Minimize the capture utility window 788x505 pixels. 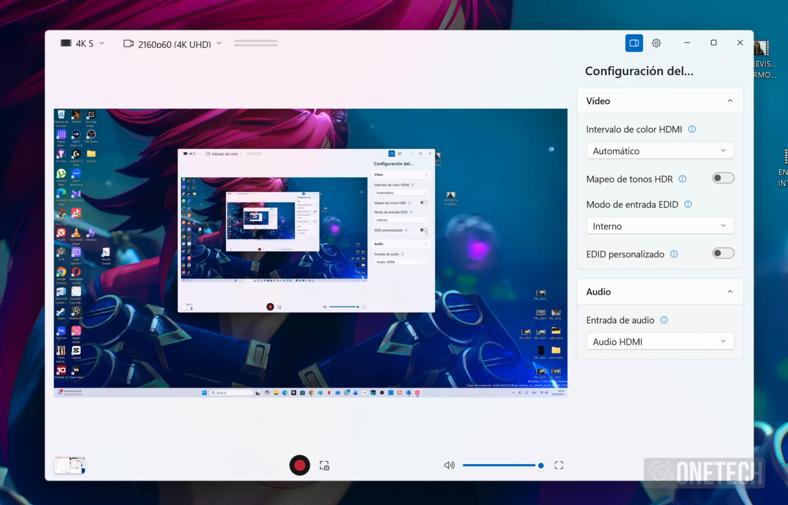click(x=687, y=43)
